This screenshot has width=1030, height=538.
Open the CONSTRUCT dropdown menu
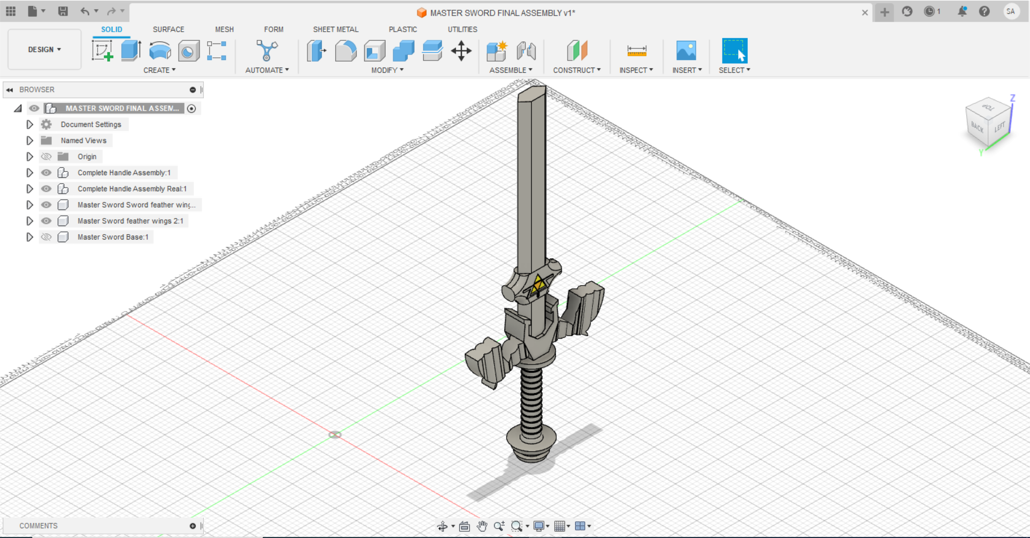click(577, 70)
